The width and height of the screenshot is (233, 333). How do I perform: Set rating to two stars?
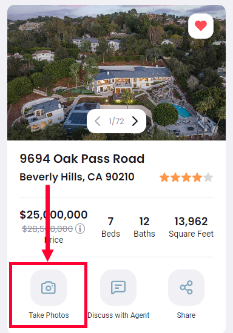[x=175, y=177]
